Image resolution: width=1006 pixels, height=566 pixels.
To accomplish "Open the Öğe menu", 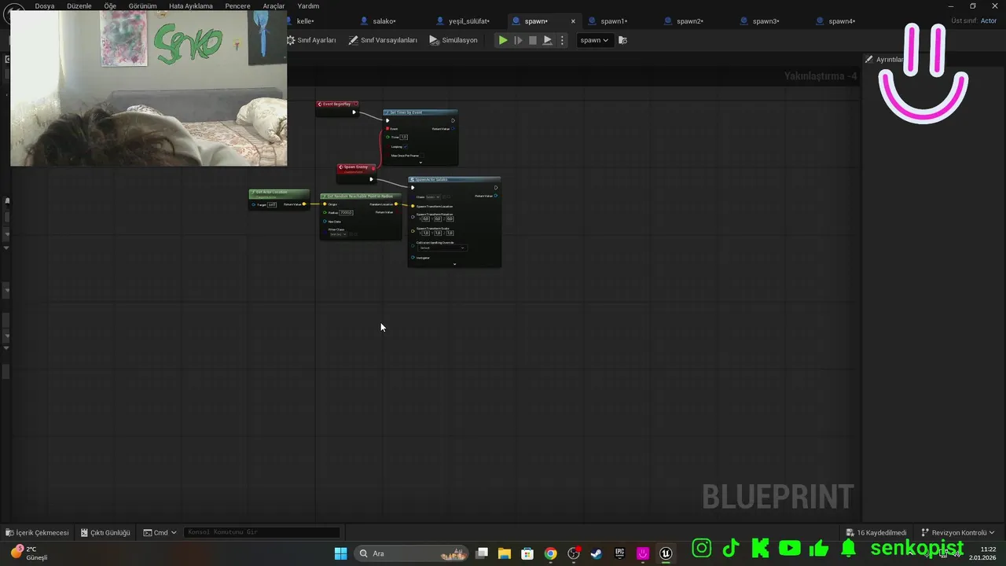I will tap(110, 6).
